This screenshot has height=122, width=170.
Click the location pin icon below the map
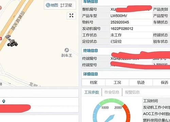4,101
